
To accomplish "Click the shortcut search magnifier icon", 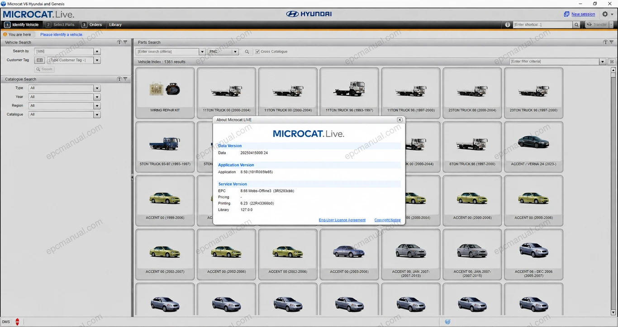I will (576, 25).
